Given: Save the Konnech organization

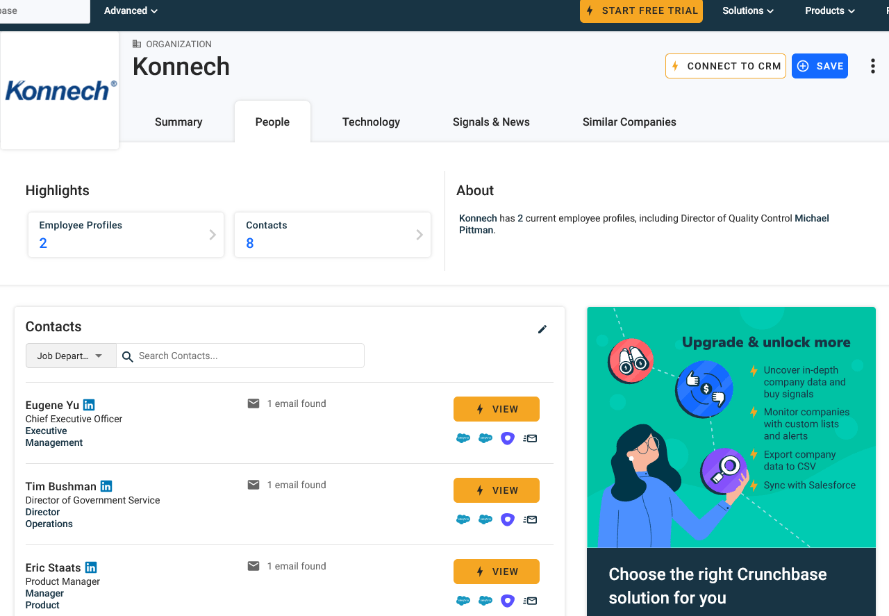Looking at the screenshot, I should [x=820, y=66].
